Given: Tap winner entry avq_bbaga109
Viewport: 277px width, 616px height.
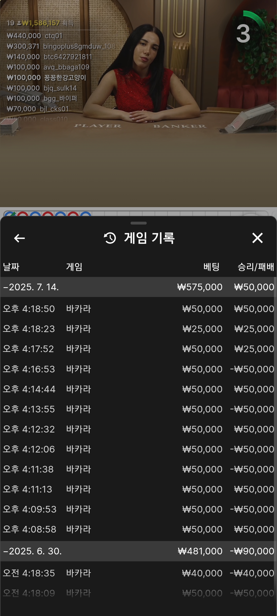Looking at the screenshot, I should (48, 67).
